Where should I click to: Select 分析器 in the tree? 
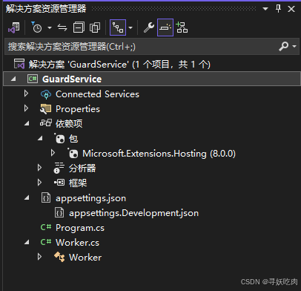click(x=82, y=169)
